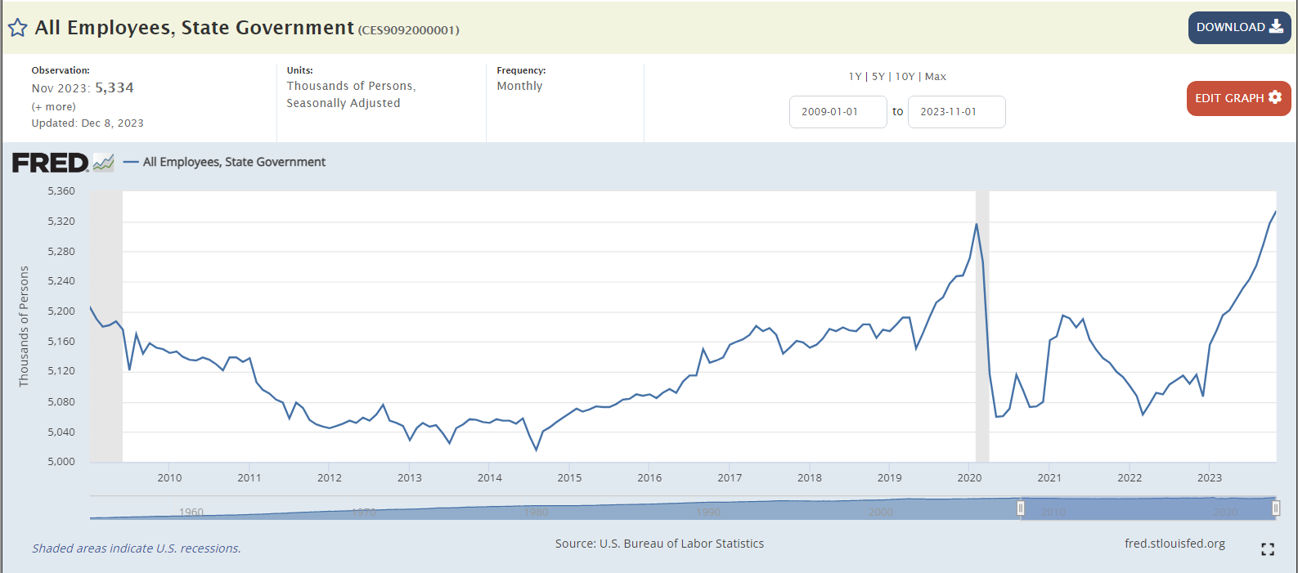Image resolution: width=1298 pixels, height=573 pixels.
Task: Click the series ID (CES9092000001)
Action: (x=408, y=30)
